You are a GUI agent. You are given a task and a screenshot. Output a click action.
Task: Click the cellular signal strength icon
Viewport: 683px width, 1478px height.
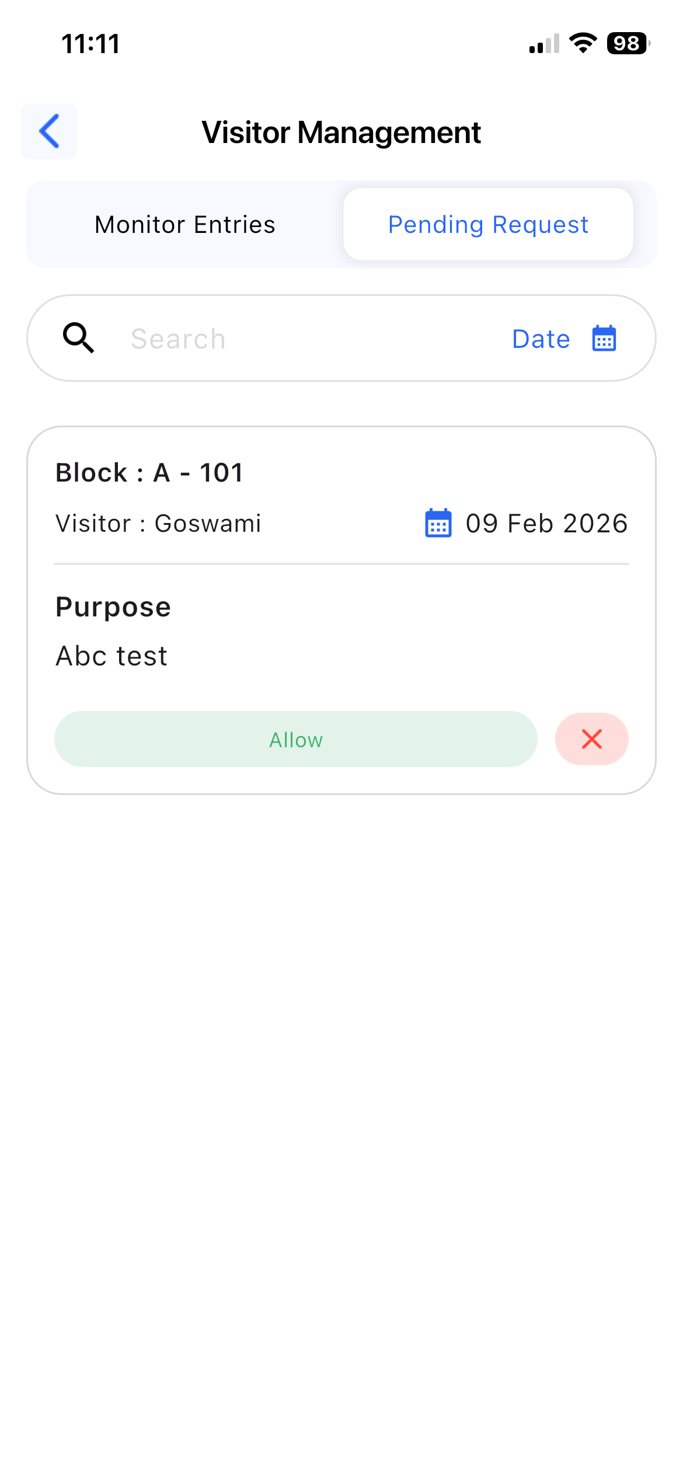544,44
